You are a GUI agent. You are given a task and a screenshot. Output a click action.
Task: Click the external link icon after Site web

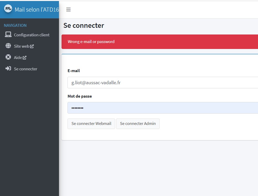click(32, 46)
